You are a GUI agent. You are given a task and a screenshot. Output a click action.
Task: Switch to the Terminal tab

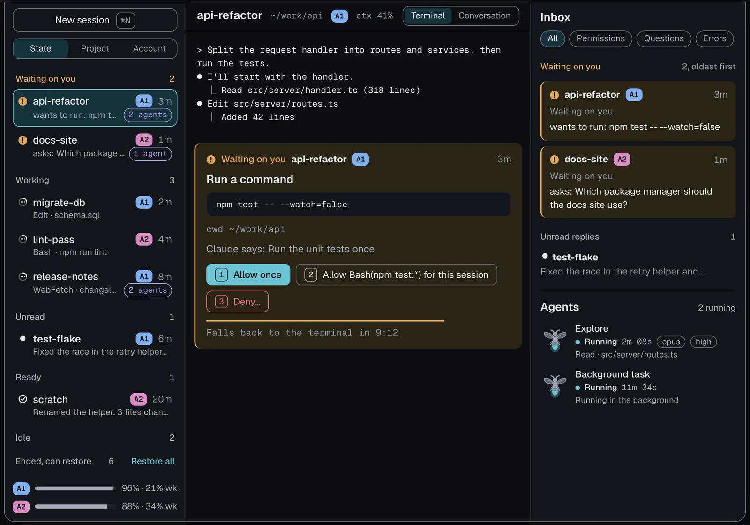point(427,15)
